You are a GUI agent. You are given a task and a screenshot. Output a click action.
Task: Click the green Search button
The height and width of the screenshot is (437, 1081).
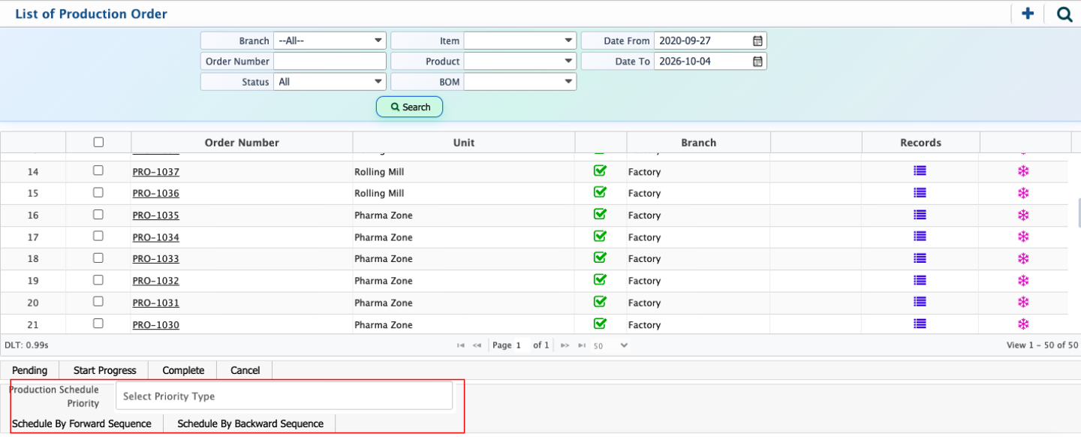pos(410,107)
